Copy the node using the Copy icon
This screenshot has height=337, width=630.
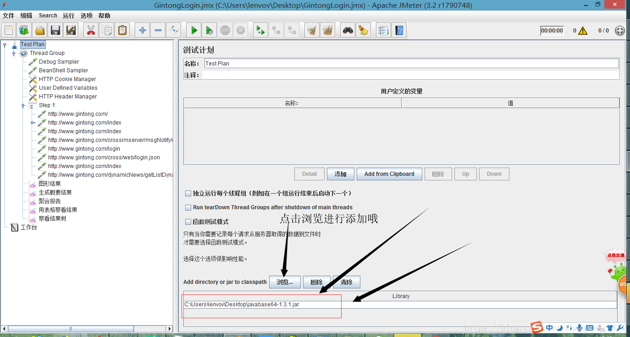(107, 31)
